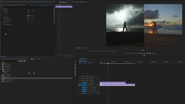Filter 32-bit Color effects
The height and width of the screenshot is (104, 185).
click(x=22, y=61)
